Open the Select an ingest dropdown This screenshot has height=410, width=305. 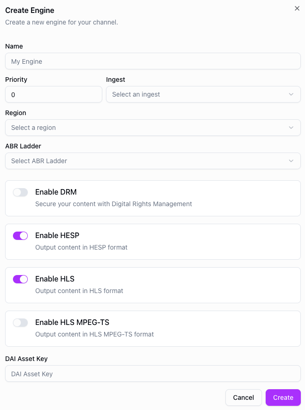(204, 94)
